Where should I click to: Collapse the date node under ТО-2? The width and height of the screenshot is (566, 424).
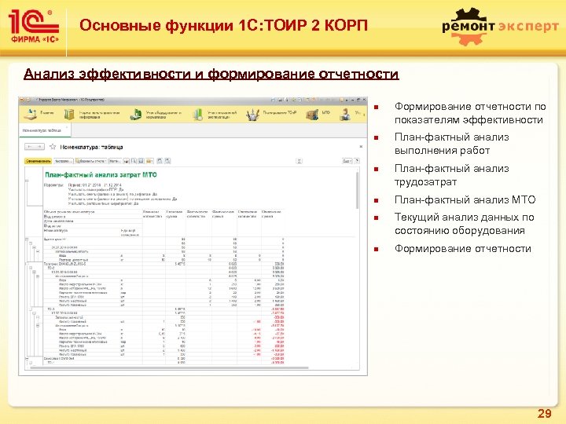tap(34, 272)
